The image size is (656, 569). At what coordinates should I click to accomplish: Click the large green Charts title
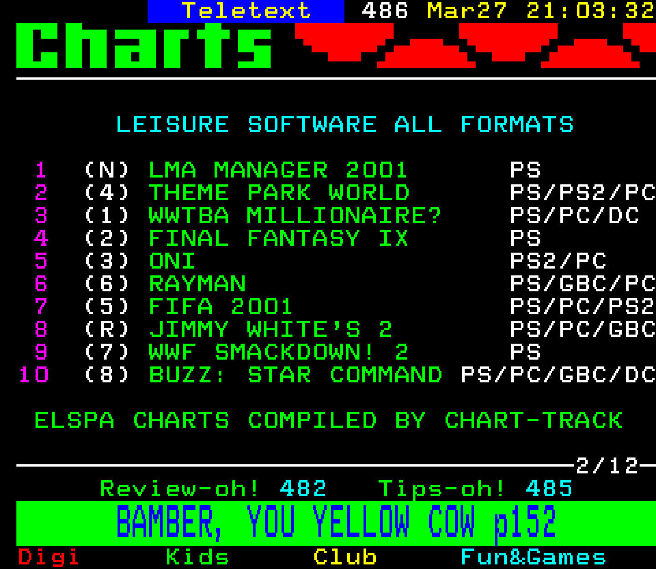tap(144, 46)
